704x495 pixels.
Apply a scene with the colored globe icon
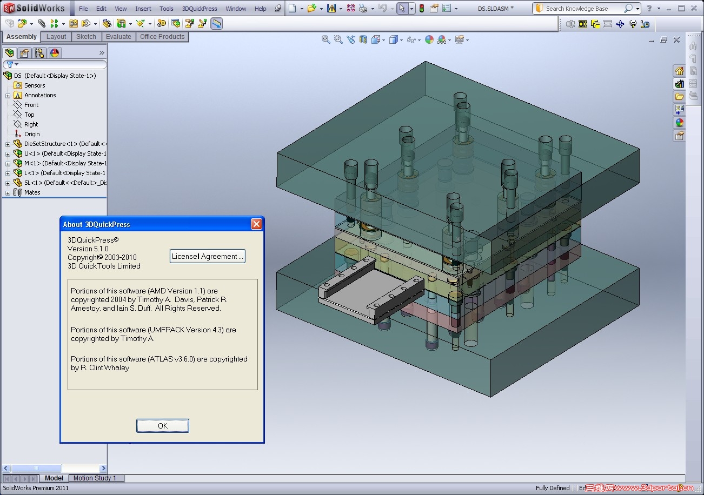443,39
